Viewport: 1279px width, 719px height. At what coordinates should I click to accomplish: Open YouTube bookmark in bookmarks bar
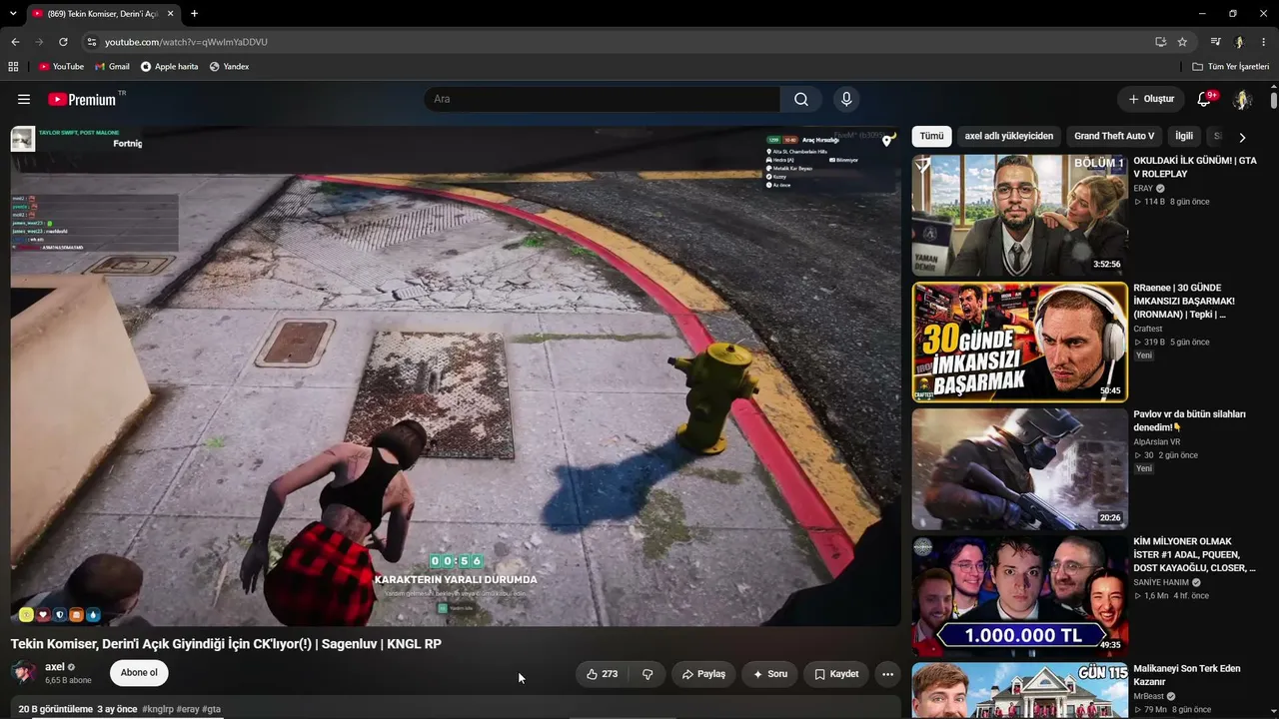(61, 67)
